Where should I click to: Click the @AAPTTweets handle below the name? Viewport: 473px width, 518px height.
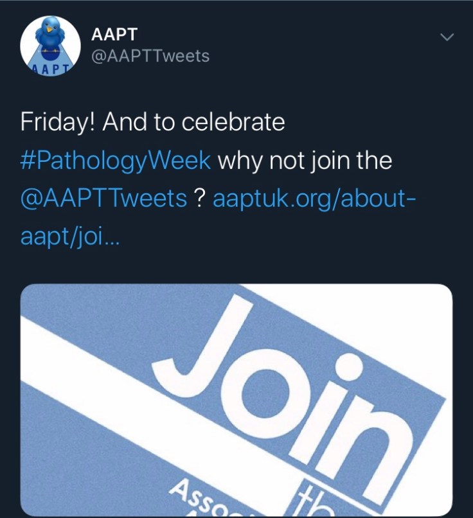[x=152, y=57]
